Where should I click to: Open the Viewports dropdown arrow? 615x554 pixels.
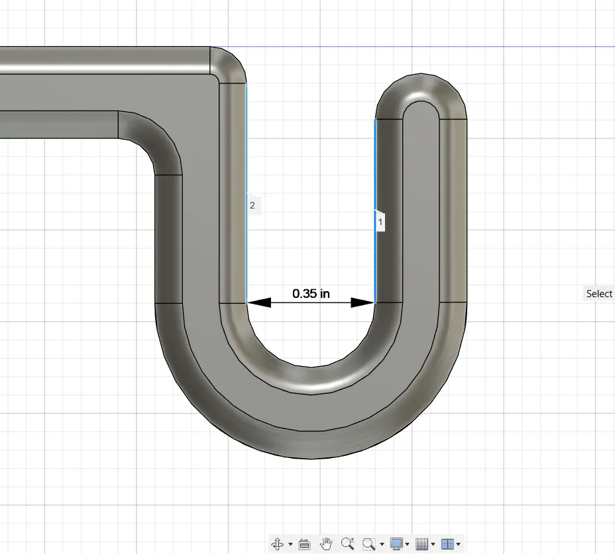coord(459,544)
